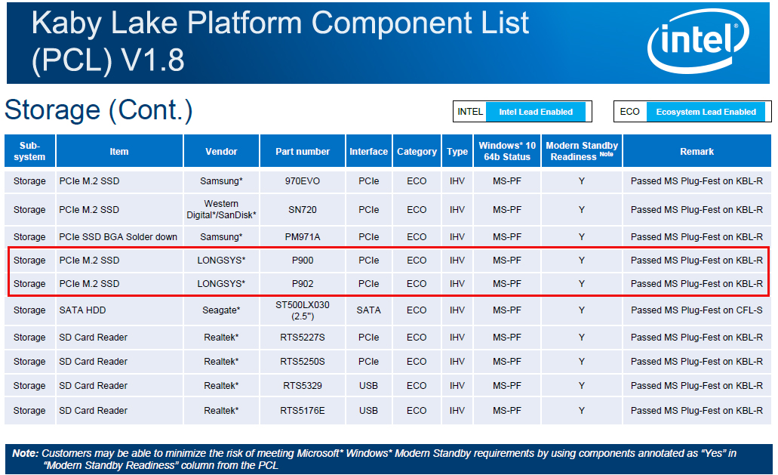Image resolution: width=778 pixels, height=475 pixels.
Task: Select the 'Category' column header
Action: 417,151
